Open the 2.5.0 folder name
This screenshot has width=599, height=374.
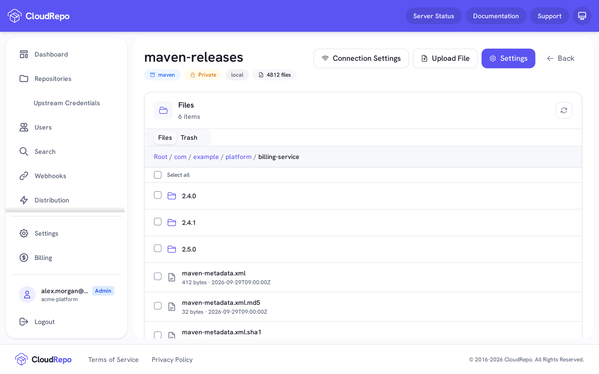click(189, 249)
